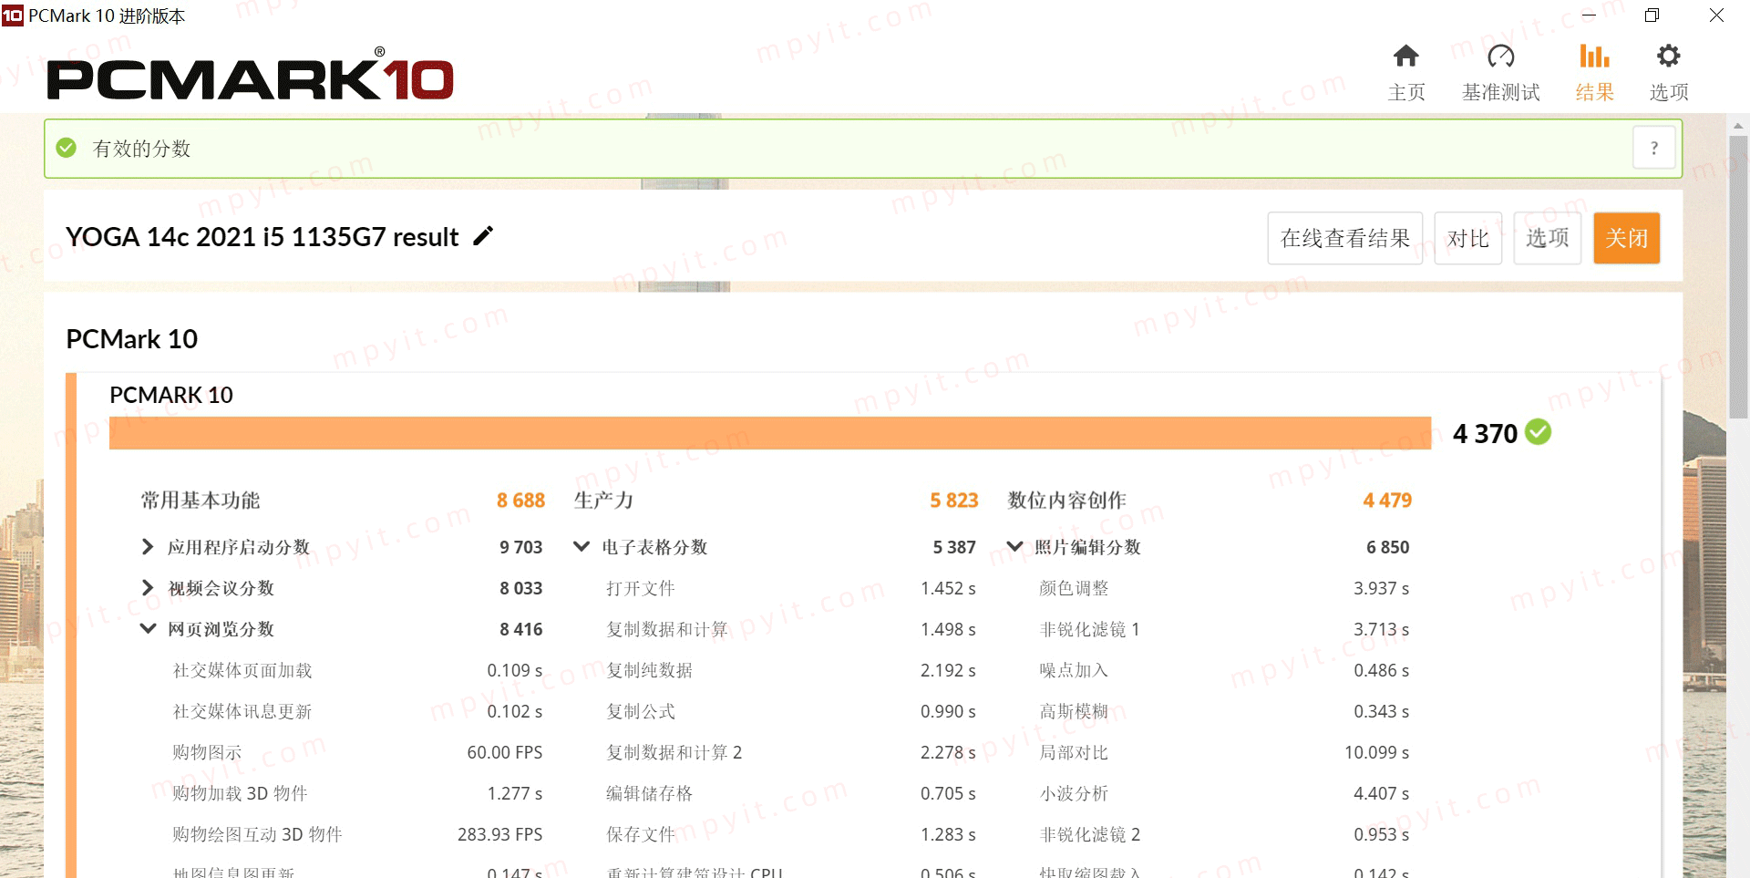The height and width of the screenshot is (878, 1750).
Task: Click the 10.099 s value
Action: point(1376,752)
